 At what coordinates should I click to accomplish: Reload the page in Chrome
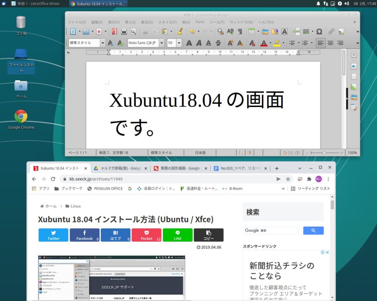pos(53,179)
